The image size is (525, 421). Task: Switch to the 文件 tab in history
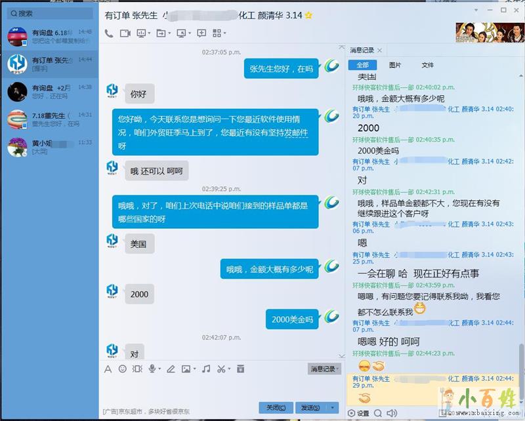(x=428, y=65)
